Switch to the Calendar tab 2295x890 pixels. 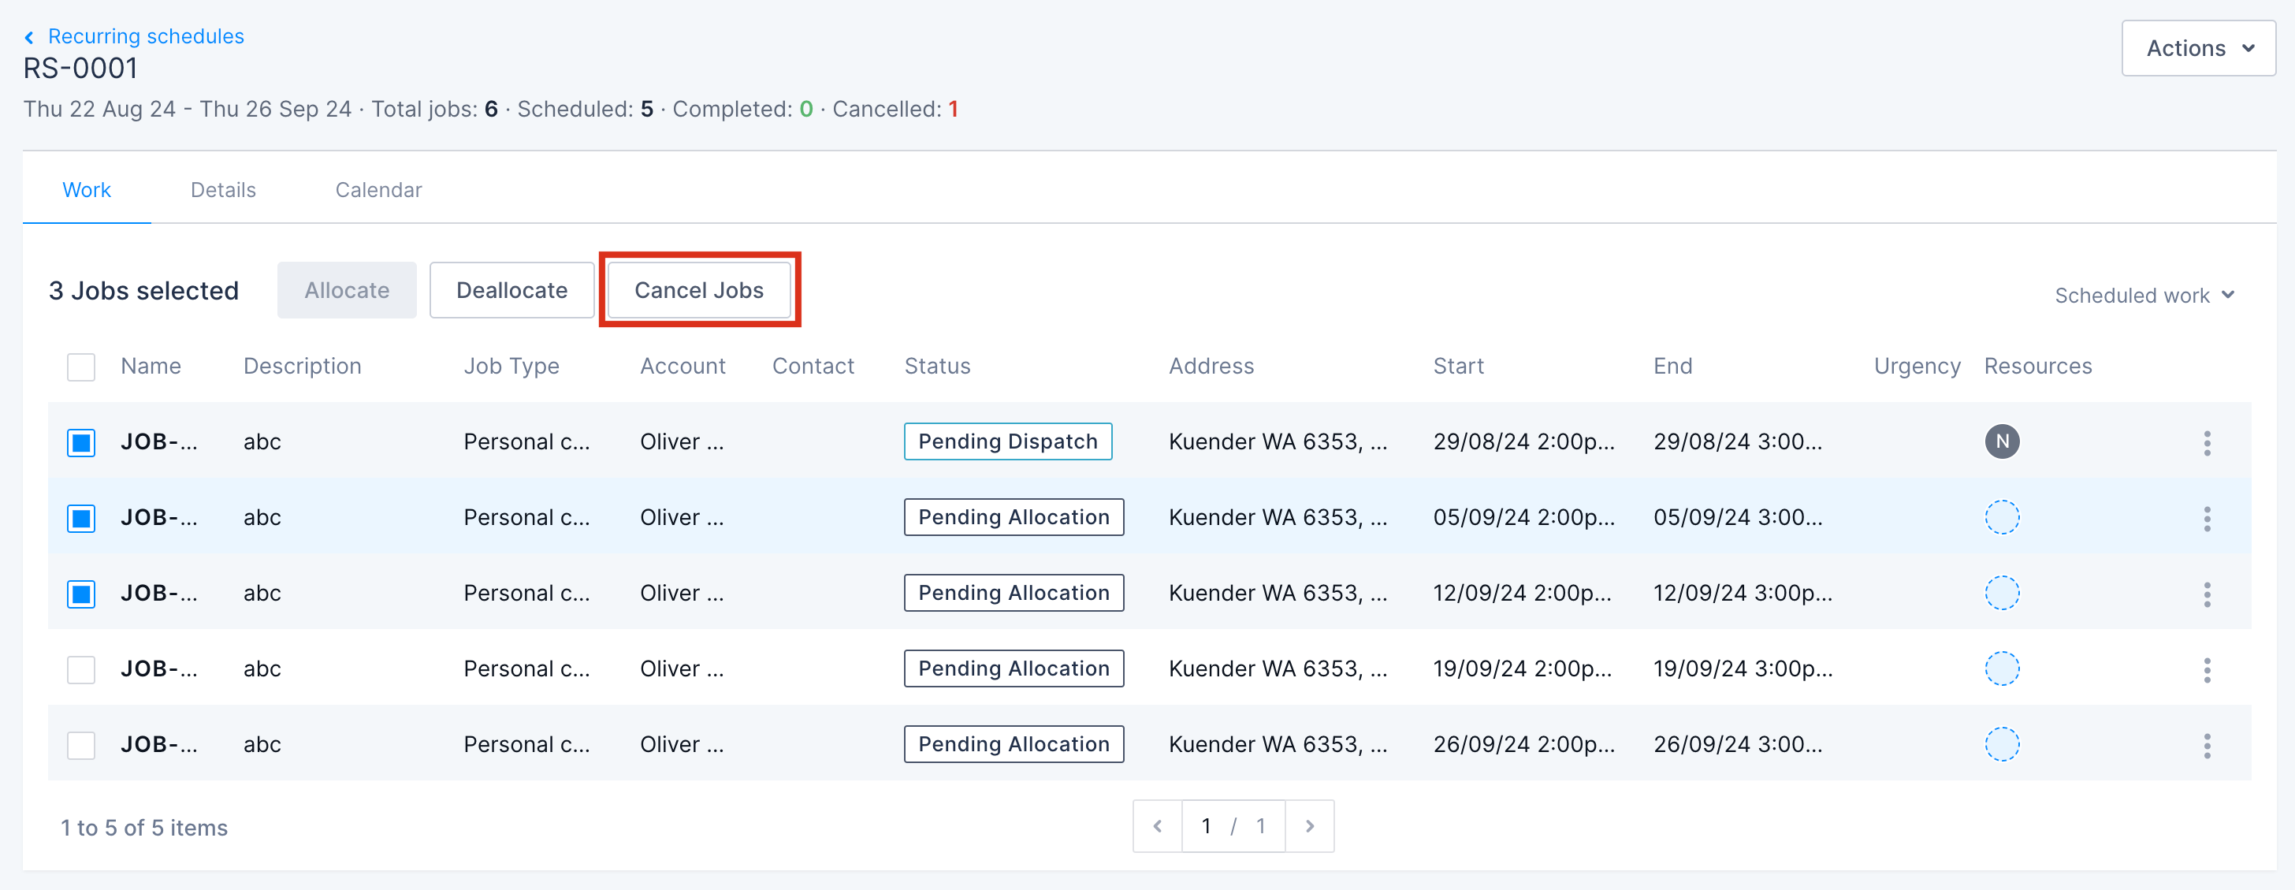click(378, 190)
